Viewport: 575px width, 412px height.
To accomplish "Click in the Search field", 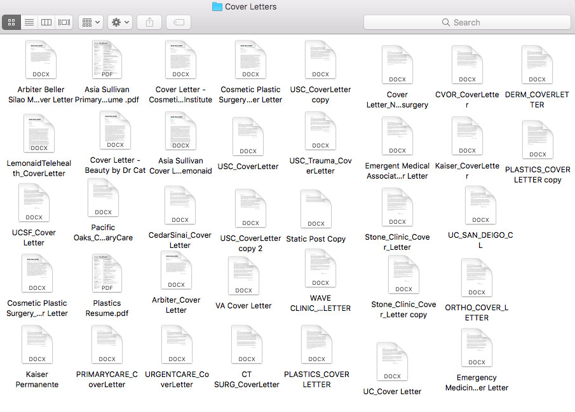I will 467,22.
